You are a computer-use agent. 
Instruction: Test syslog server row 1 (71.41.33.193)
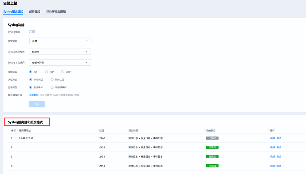coord(279,138)
